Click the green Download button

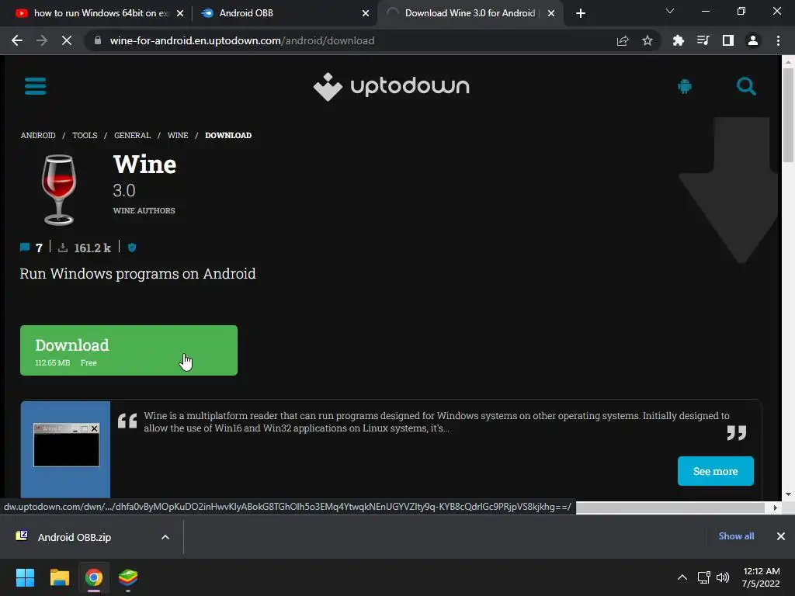[129, 350]
